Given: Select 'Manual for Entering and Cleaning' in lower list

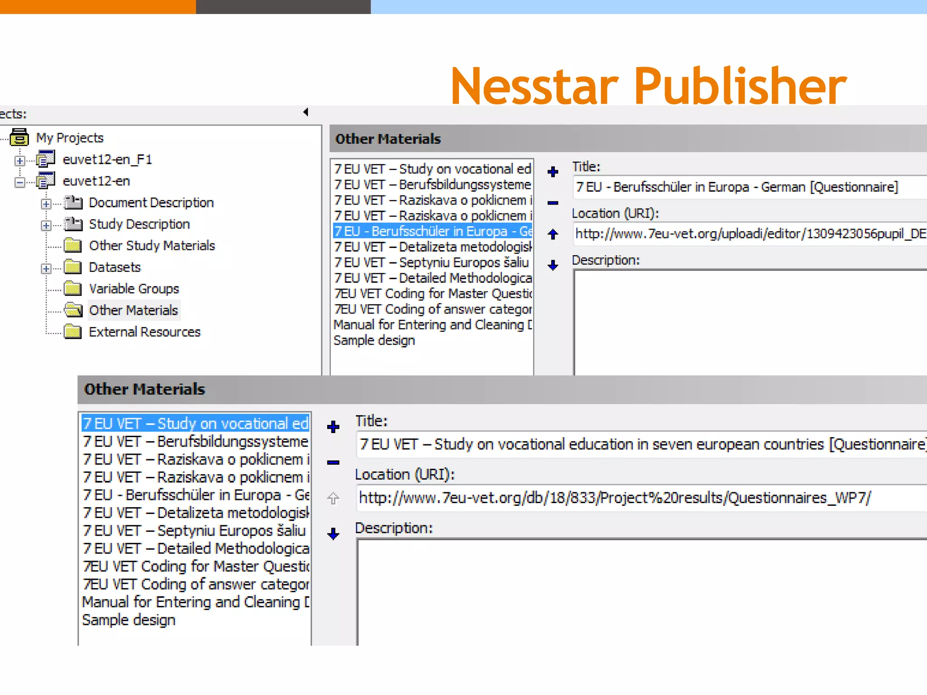Looking at the screenshot, I should tap(196, 602).
